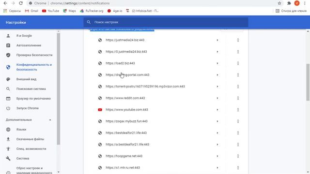Open the Chrome three-dot menu

(305, 3)
